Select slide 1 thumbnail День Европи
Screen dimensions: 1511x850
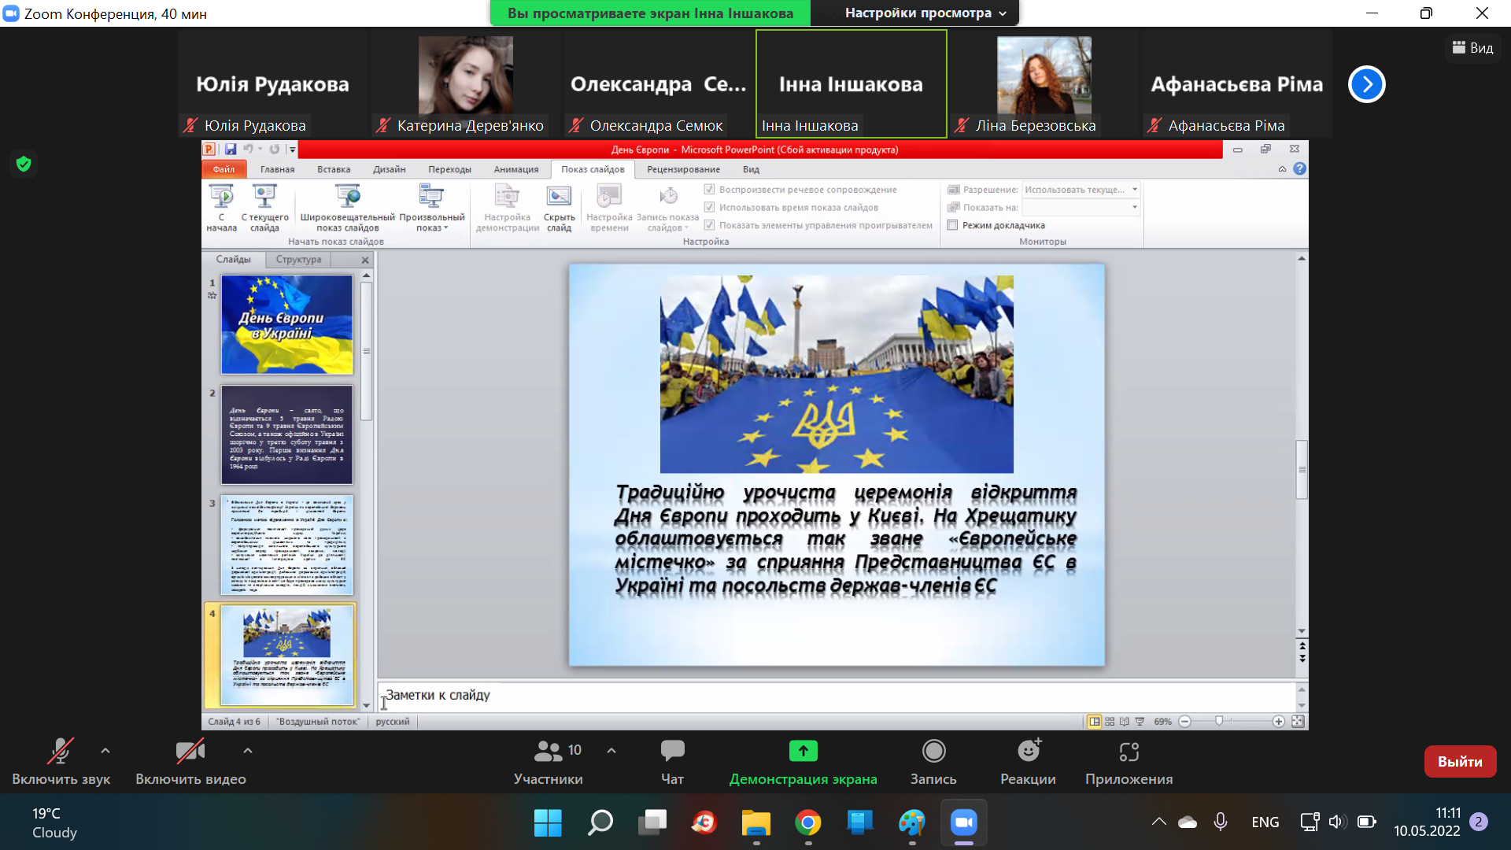286,324
